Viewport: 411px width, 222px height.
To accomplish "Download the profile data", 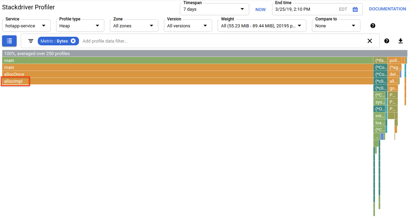I will (x=401, y=41).
